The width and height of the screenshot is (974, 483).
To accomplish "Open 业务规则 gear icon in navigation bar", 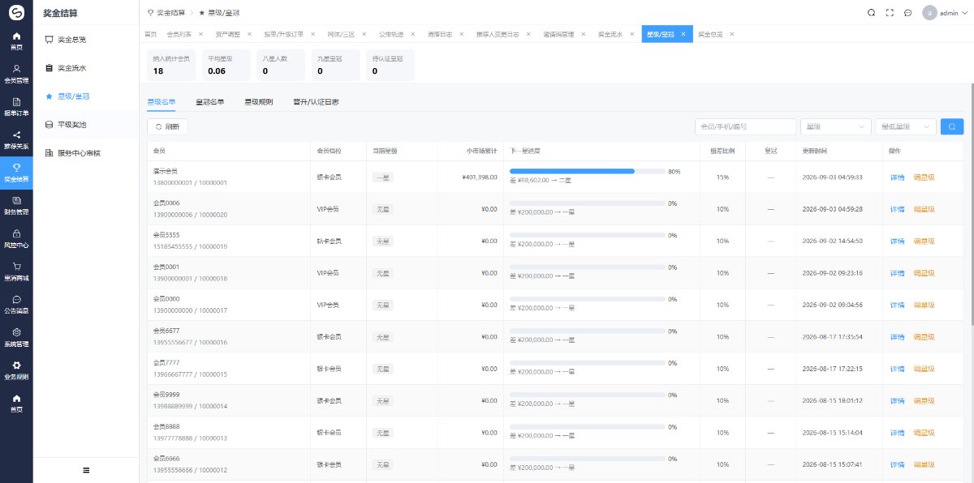I will pyautogui.click(x=16, y=370).
